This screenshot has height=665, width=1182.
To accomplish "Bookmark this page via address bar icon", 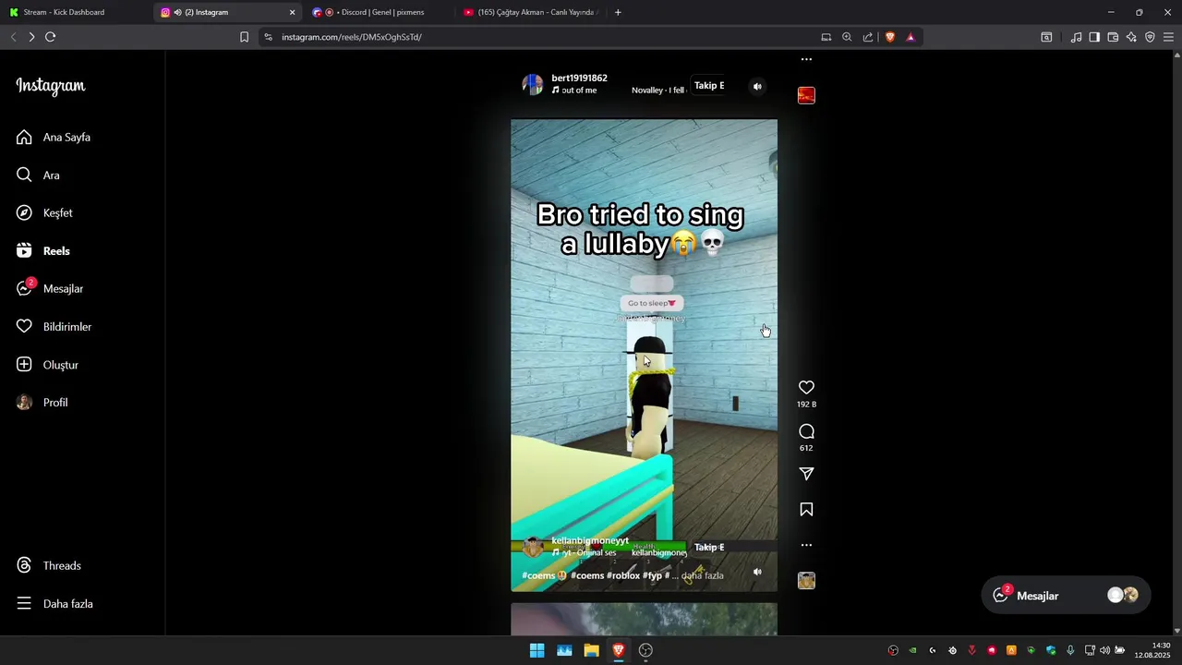I will point(244,37).
